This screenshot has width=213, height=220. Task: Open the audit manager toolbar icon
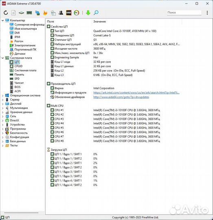coord(53,13)
